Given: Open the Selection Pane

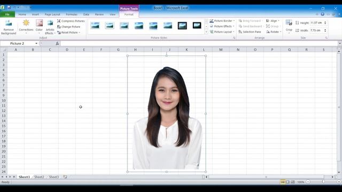Looking at the screenshot, I should click(250, 32).
